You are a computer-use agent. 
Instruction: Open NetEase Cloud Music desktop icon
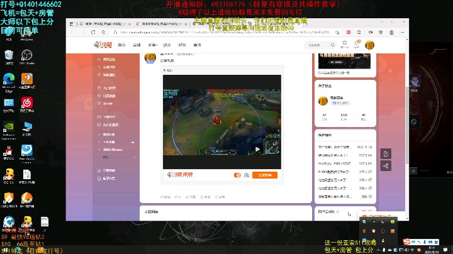pyautogui.click(x=27, y=104)
